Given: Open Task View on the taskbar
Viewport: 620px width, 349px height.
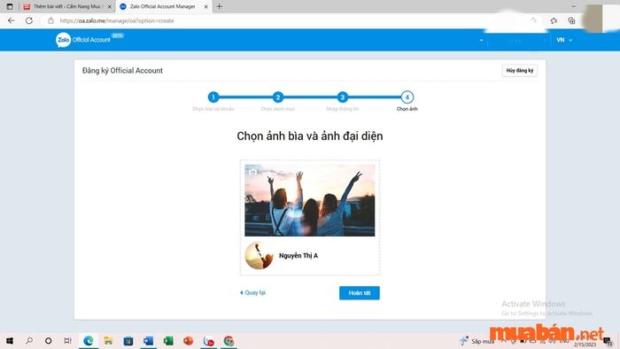Looking at the screenshot, I should [67, 340].
